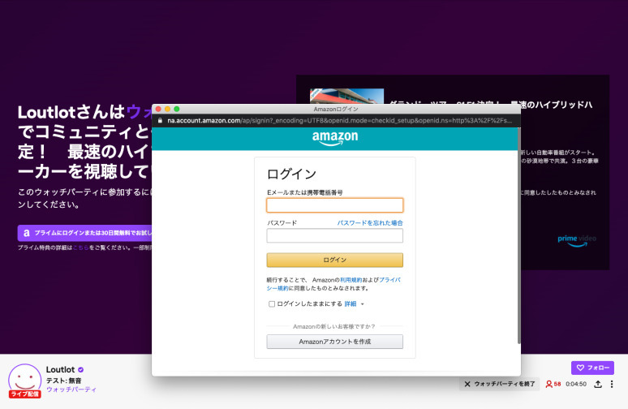The image size is (628, 409).
Task: Click the verified badge next to Loutlot
Action: (x=80, y=370)
